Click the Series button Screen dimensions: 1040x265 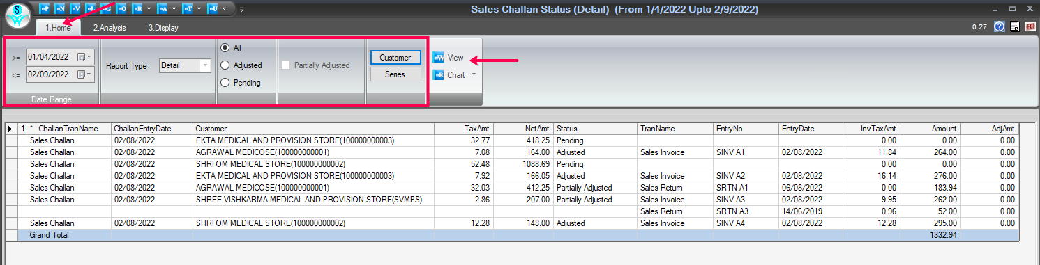pos(395,74)
